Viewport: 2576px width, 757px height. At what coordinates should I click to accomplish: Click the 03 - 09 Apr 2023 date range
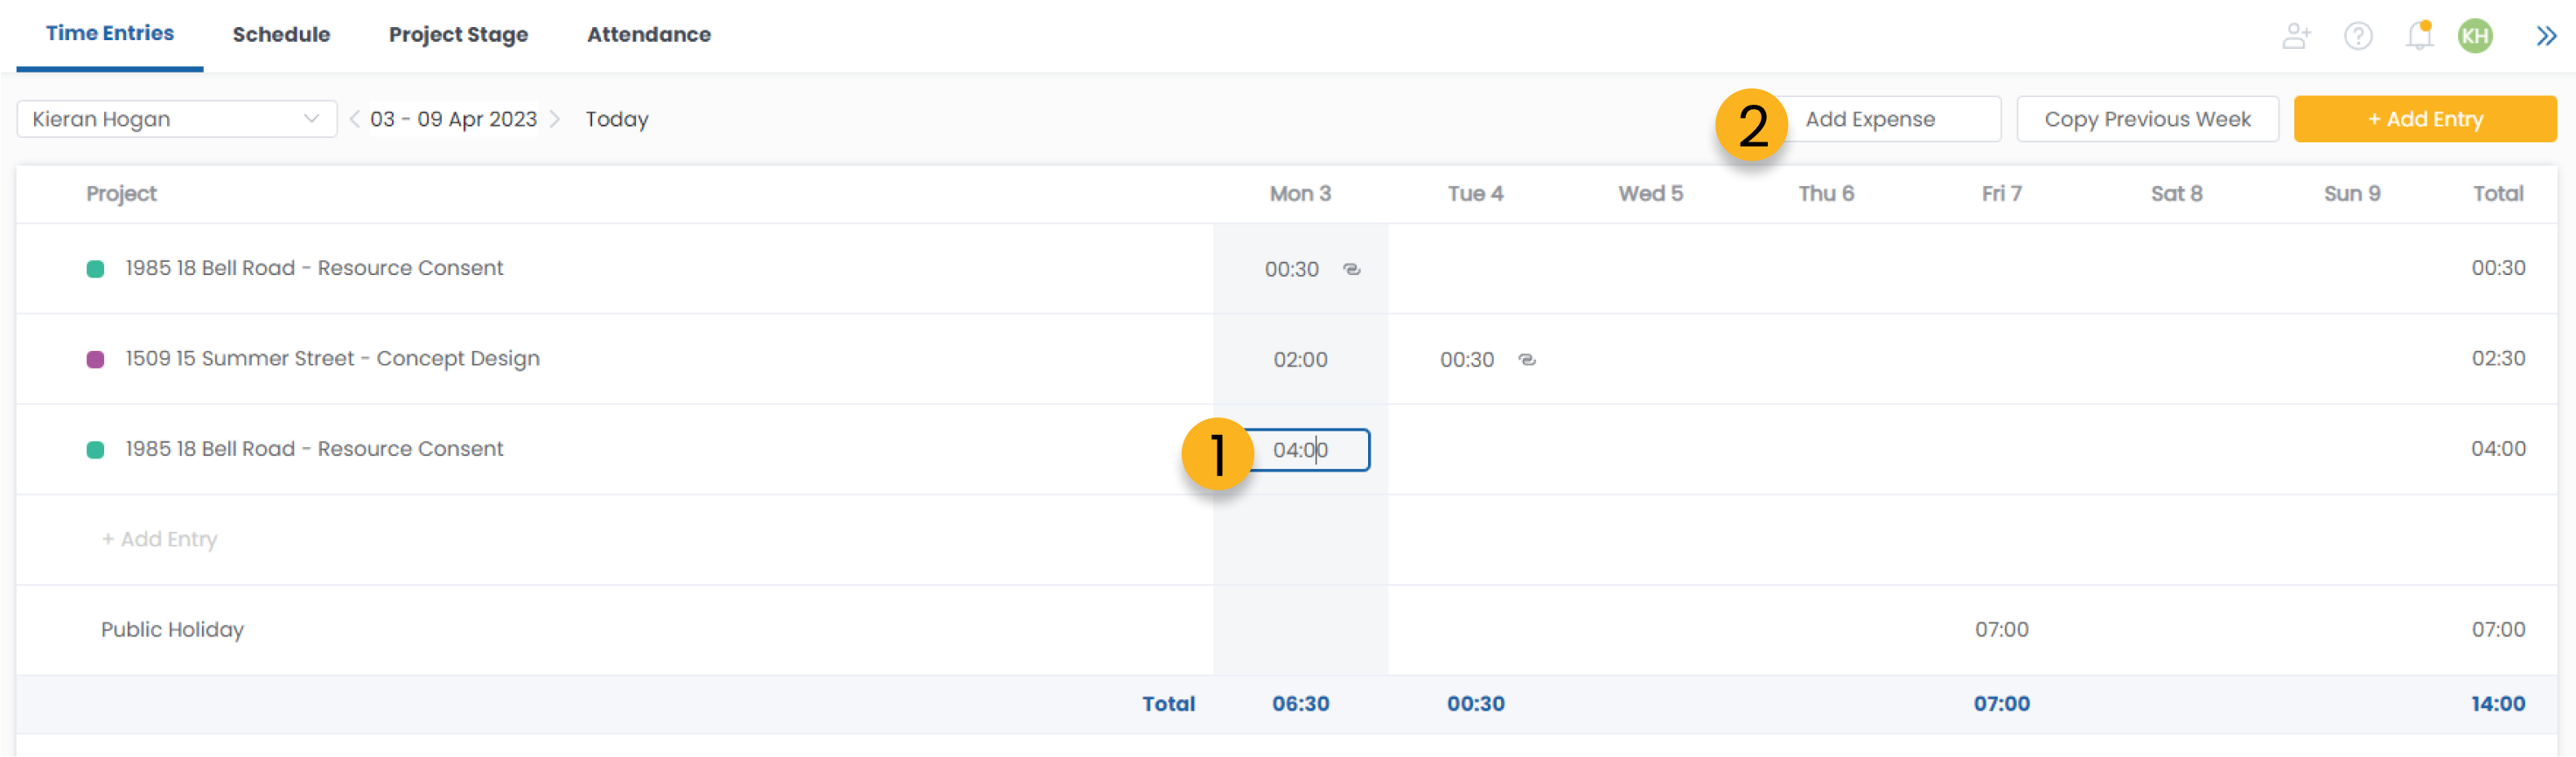pos(453,119)
